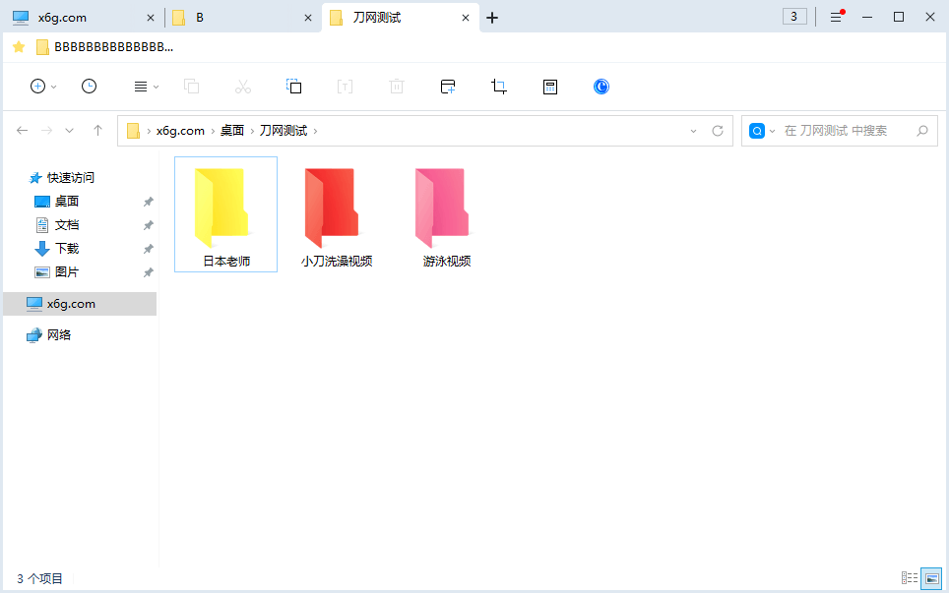The image size is (949, 593).
Task: Go up one directory level
Action: pyautogui.click(x=97, y=131)
